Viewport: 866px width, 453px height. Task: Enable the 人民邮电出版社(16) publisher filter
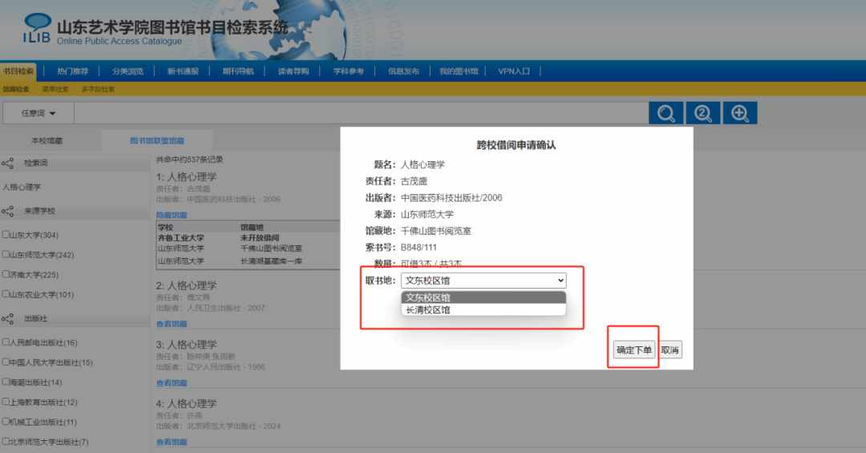pos(6,342)
